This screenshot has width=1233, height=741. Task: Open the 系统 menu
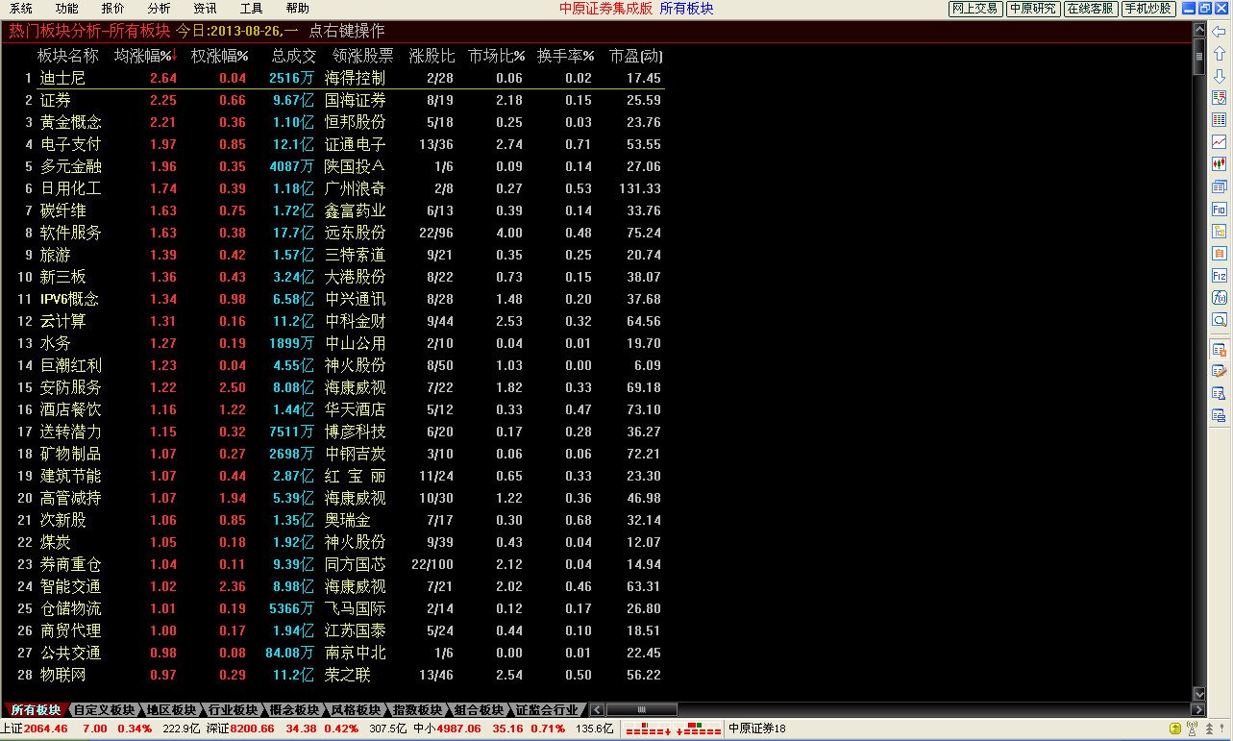20,9
